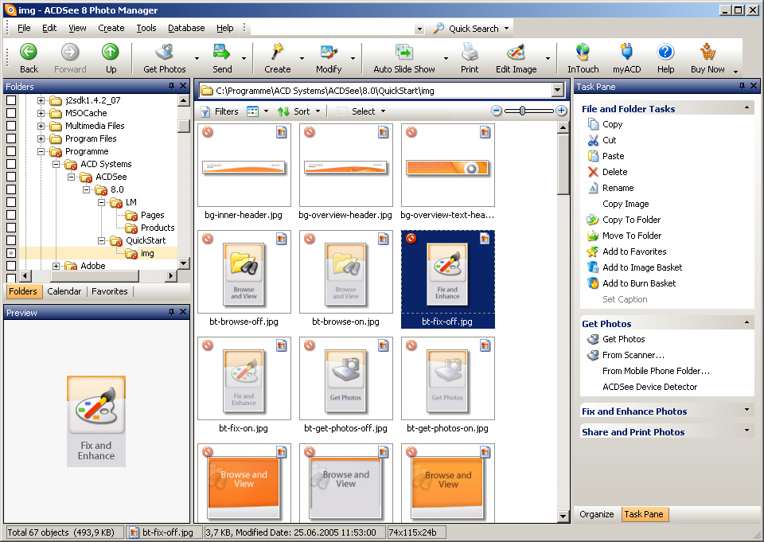Click the Quick Search magnifier icon
Image resolution: width=764 pixels, height=542 pixels.
coord(439,28)
